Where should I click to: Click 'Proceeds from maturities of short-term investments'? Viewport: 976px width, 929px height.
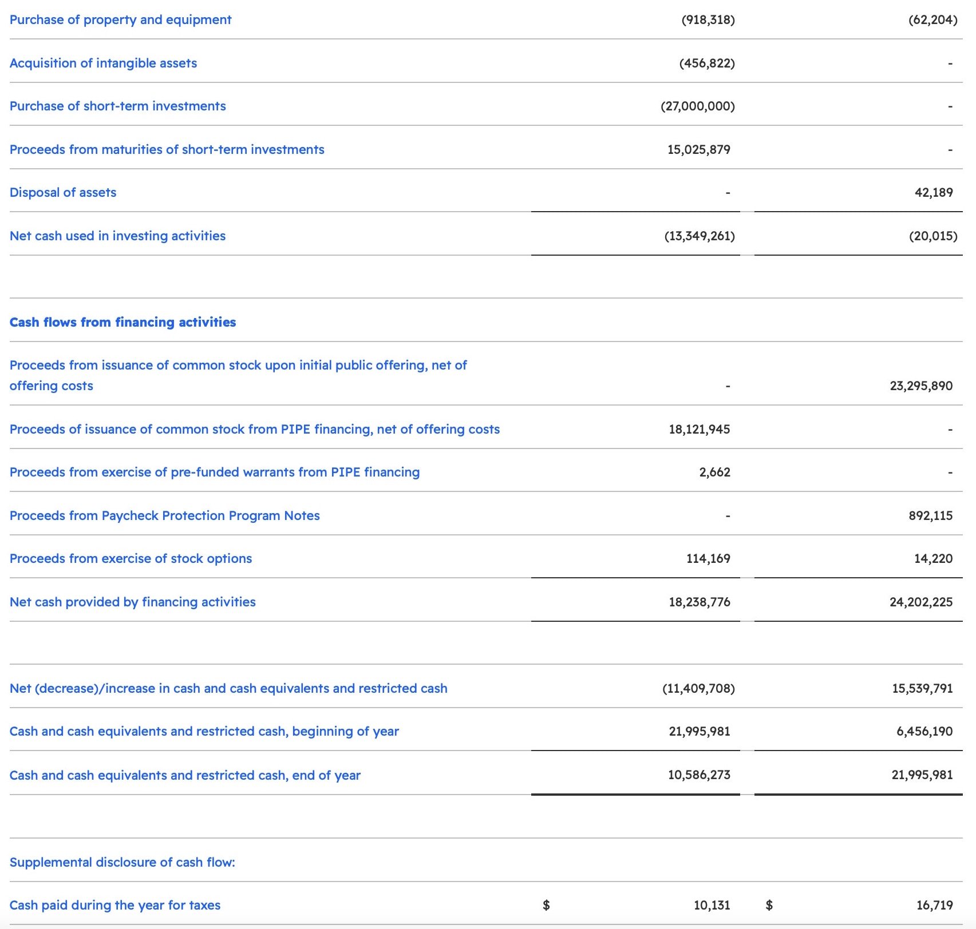tap(167, 150)
